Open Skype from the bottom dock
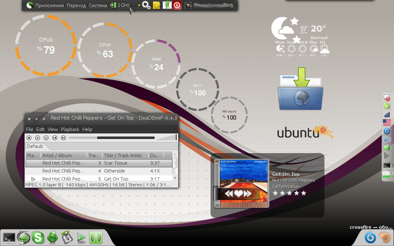Screen dimensions: 394x246 (38, 237)
